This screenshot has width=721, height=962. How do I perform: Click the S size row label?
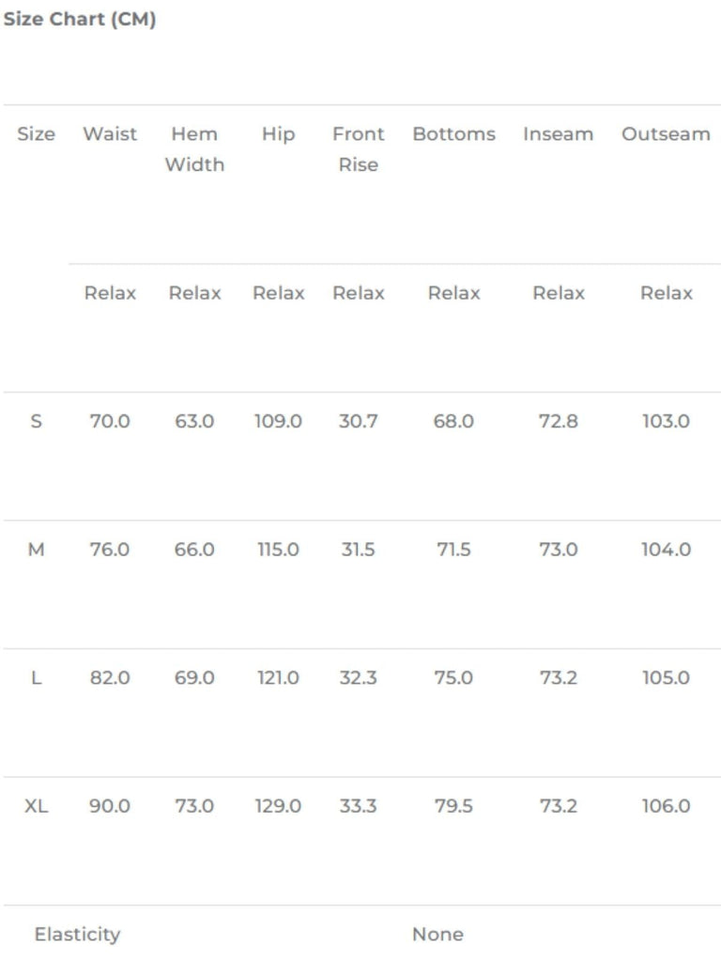click(x=37, y=422)
